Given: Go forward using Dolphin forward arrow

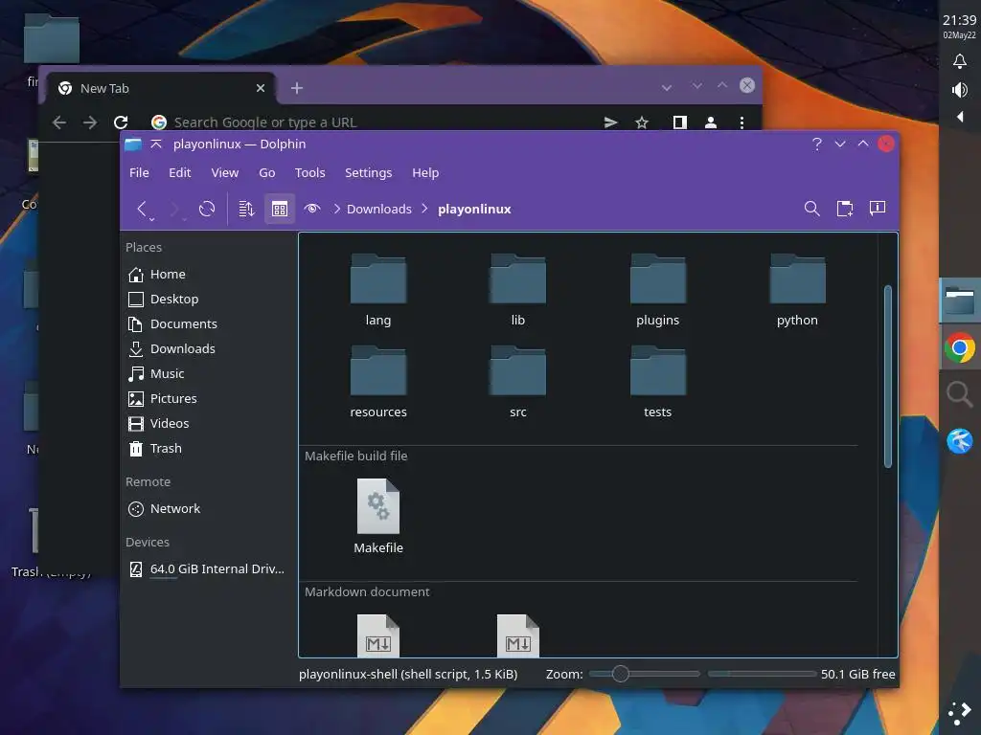Looking at the screenshot, I should click(x=174, y=208).
